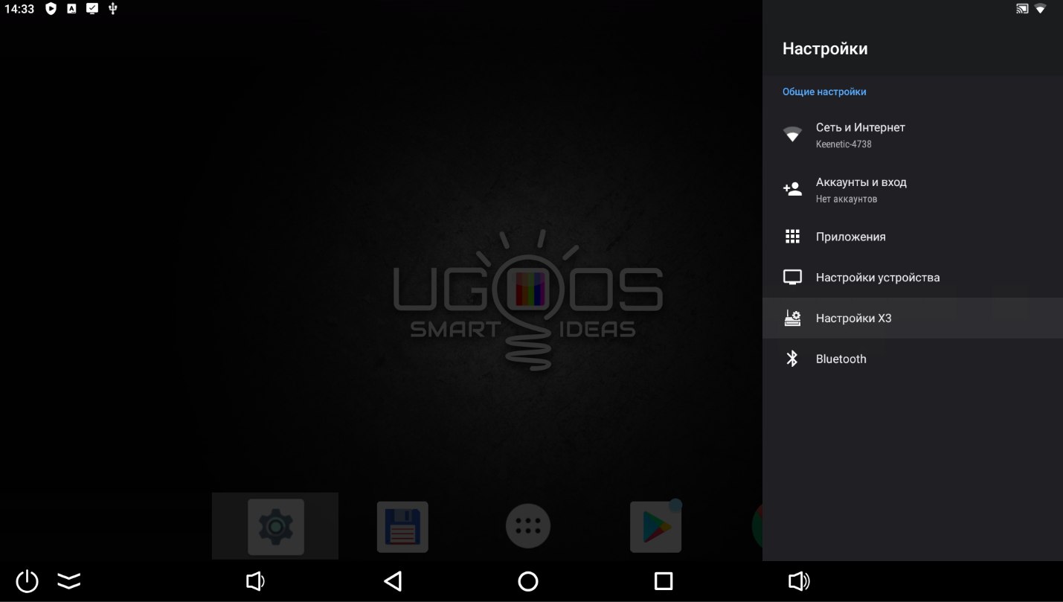Tap the Home circle navigation button

click(x=528, y=581)
